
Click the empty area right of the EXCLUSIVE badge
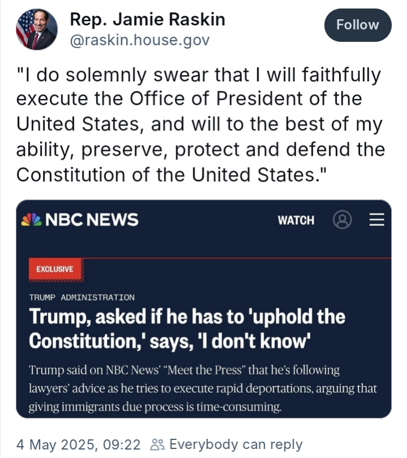(x=237, y=270)
